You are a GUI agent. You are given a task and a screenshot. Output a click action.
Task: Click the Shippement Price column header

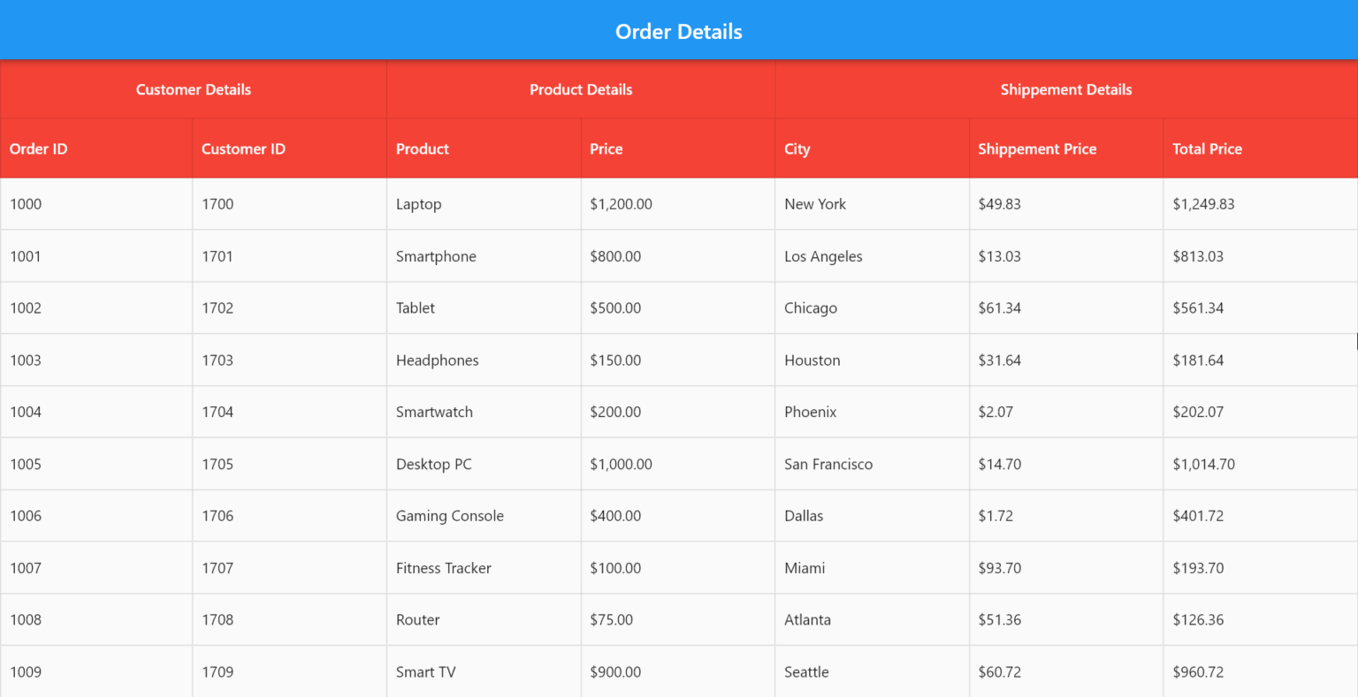[x=1036, y=148]
